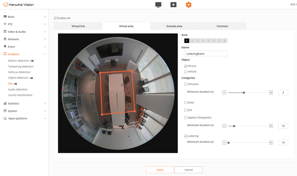Click the Apply button
This screenshot has width=297, height=176.
(160, 170)
